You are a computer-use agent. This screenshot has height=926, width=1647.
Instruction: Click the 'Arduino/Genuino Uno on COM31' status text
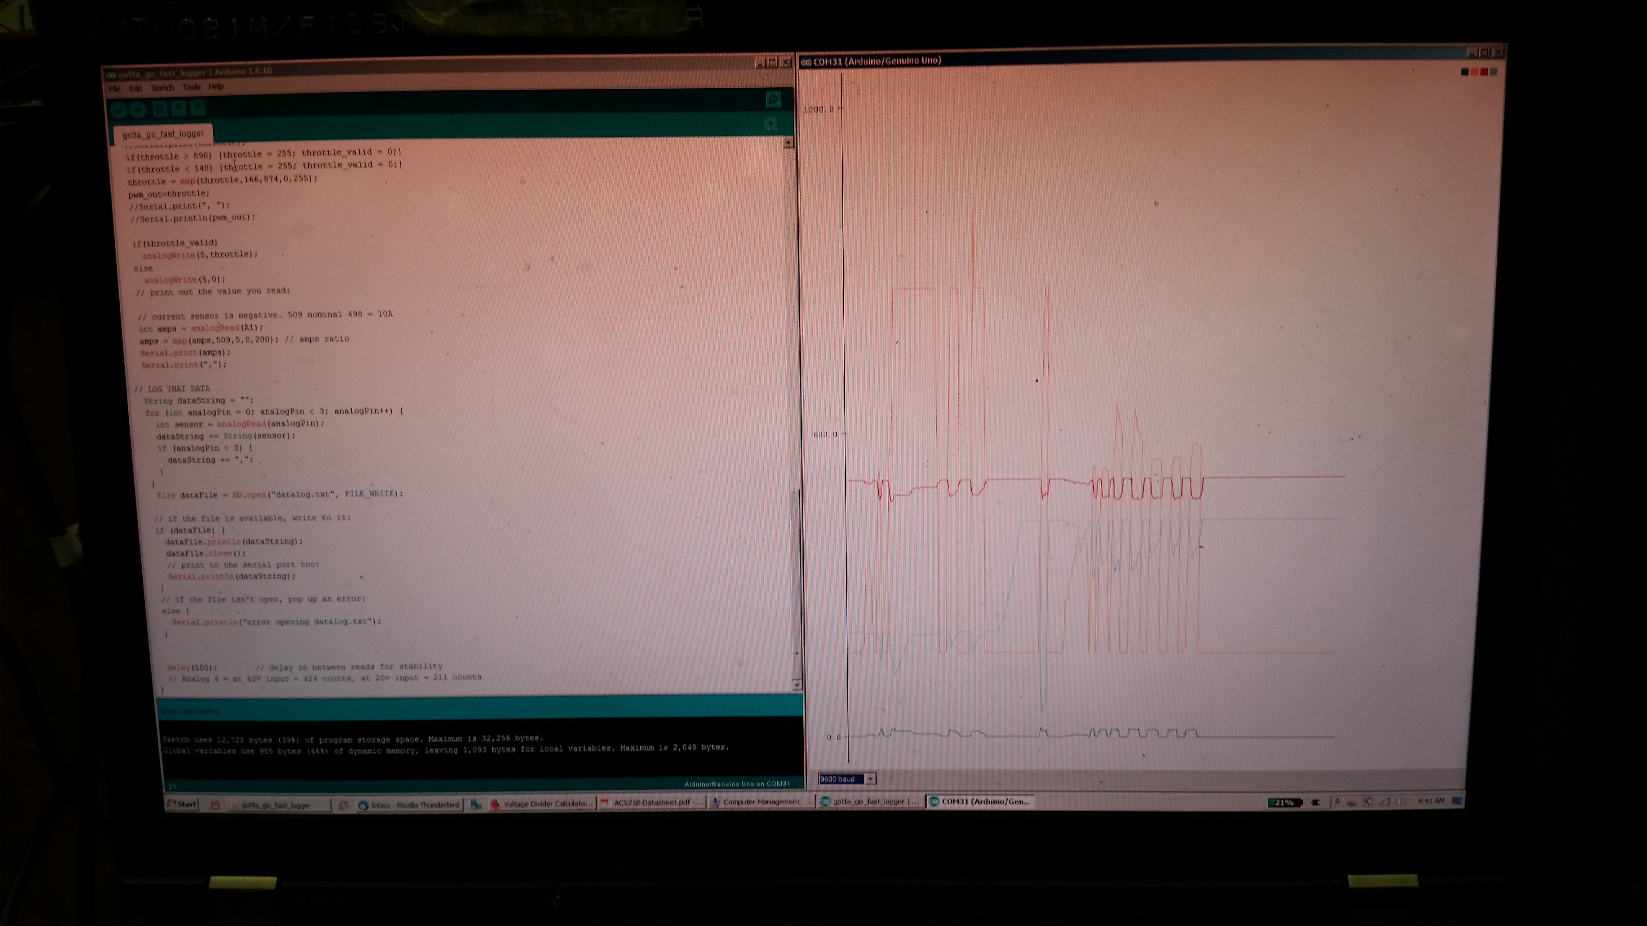[x=737, y=784]
